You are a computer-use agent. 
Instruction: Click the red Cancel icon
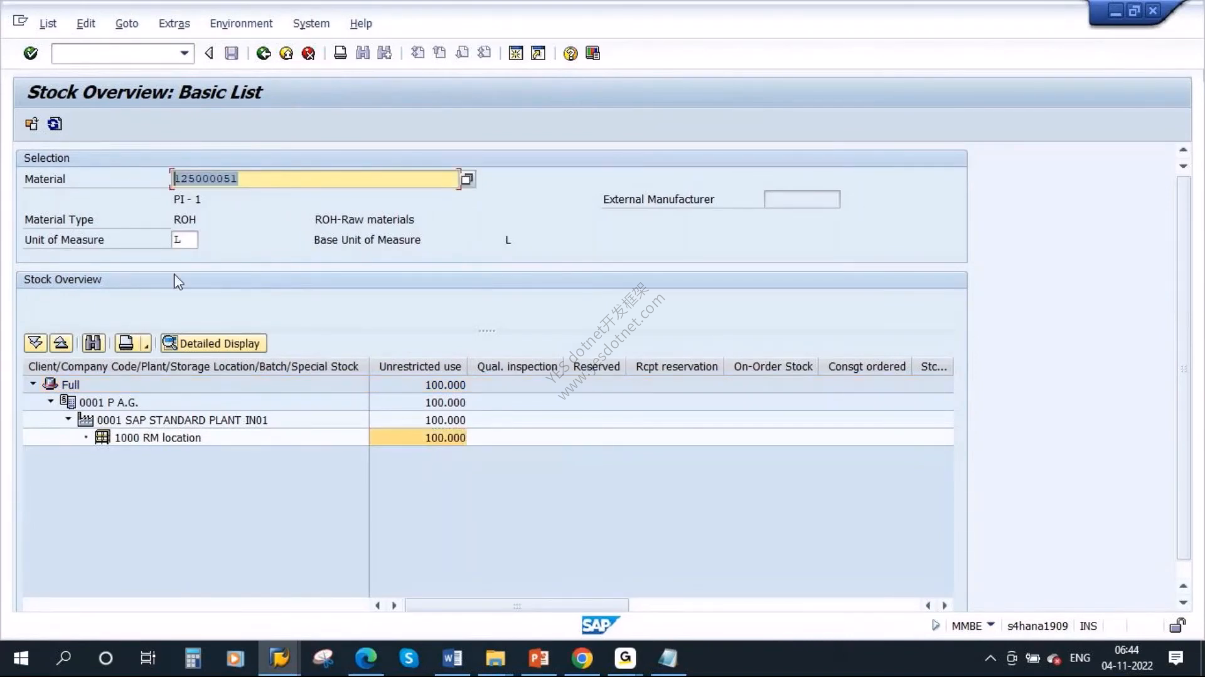coord(308,53)
